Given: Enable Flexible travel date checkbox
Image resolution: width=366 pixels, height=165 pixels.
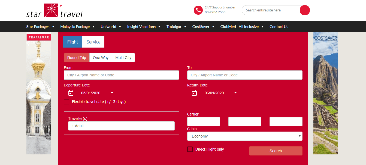Looking at the screenshot, I should click(x=66, y=102).
